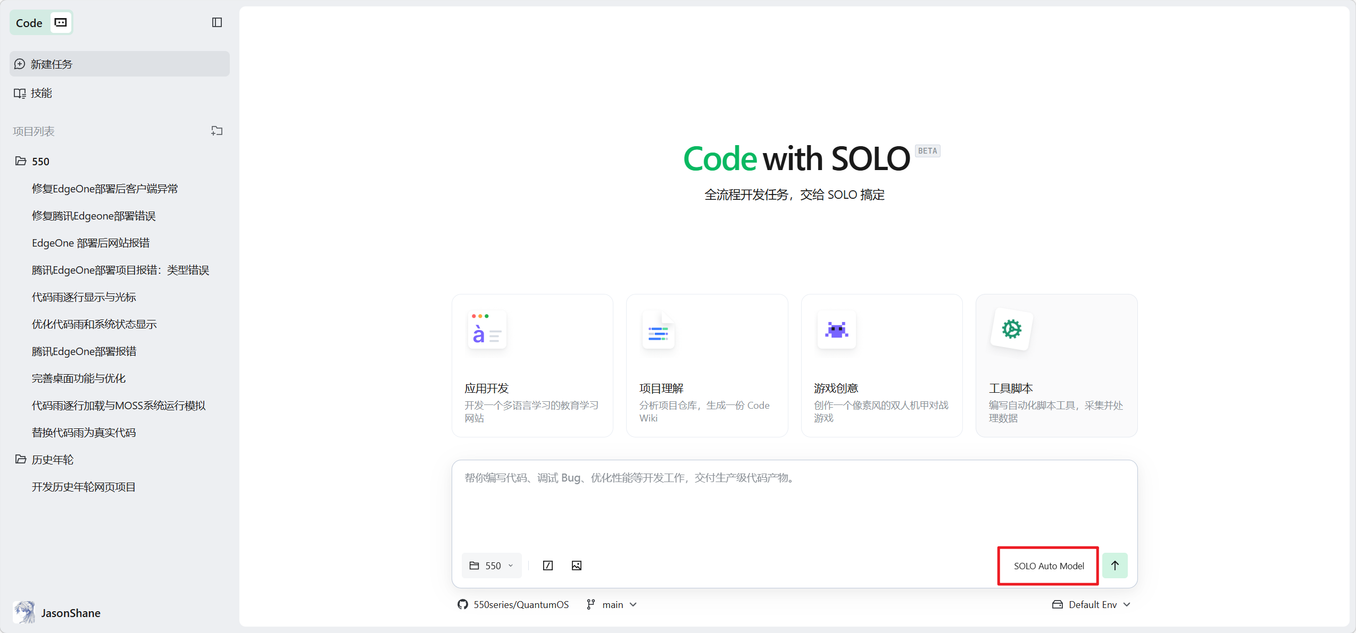The width and height of the screenshot is (1356, 633).
Task: Click the slash command icon in input toolbar
Action: 547,566
